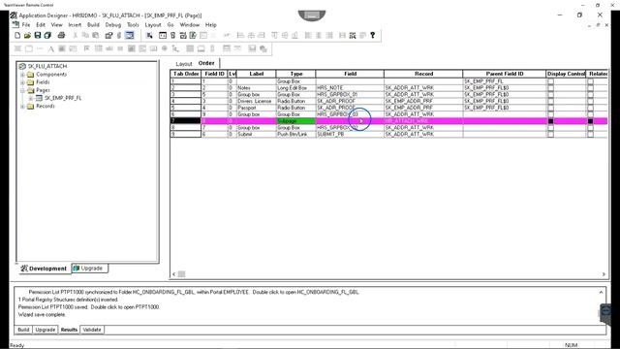Select the HRS_NOTE field cell

(350, 88)
